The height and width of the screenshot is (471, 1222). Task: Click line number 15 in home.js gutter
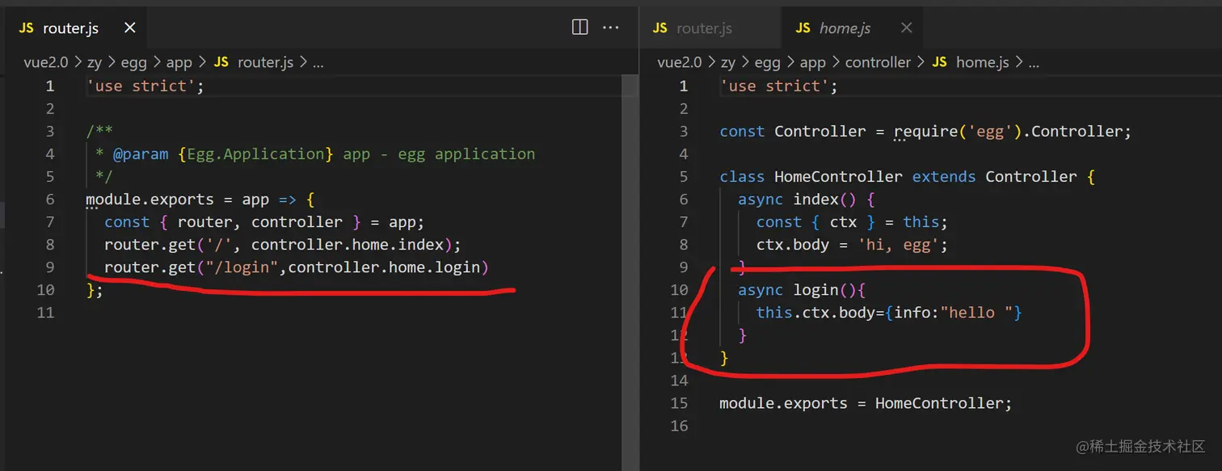[x=679, y=403]
